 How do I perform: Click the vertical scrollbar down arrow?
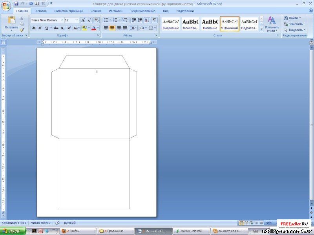coord(311,203)
